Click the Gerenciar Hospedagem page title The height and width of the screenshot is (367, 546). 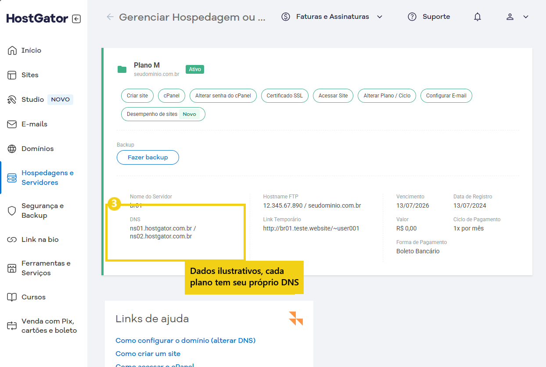(x=192, y=17)
